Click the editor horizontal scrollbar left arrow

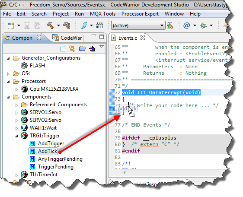[x=125, y=172]
